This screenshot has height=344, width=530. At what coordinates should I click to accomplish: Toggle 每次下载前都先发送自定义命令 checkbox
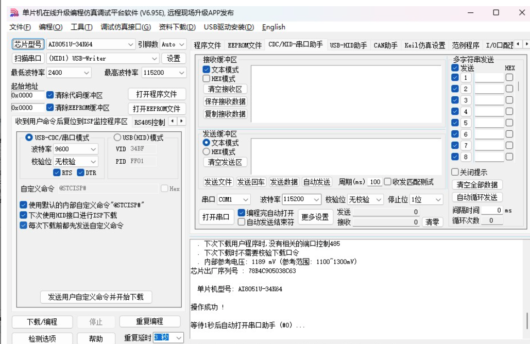23,226
